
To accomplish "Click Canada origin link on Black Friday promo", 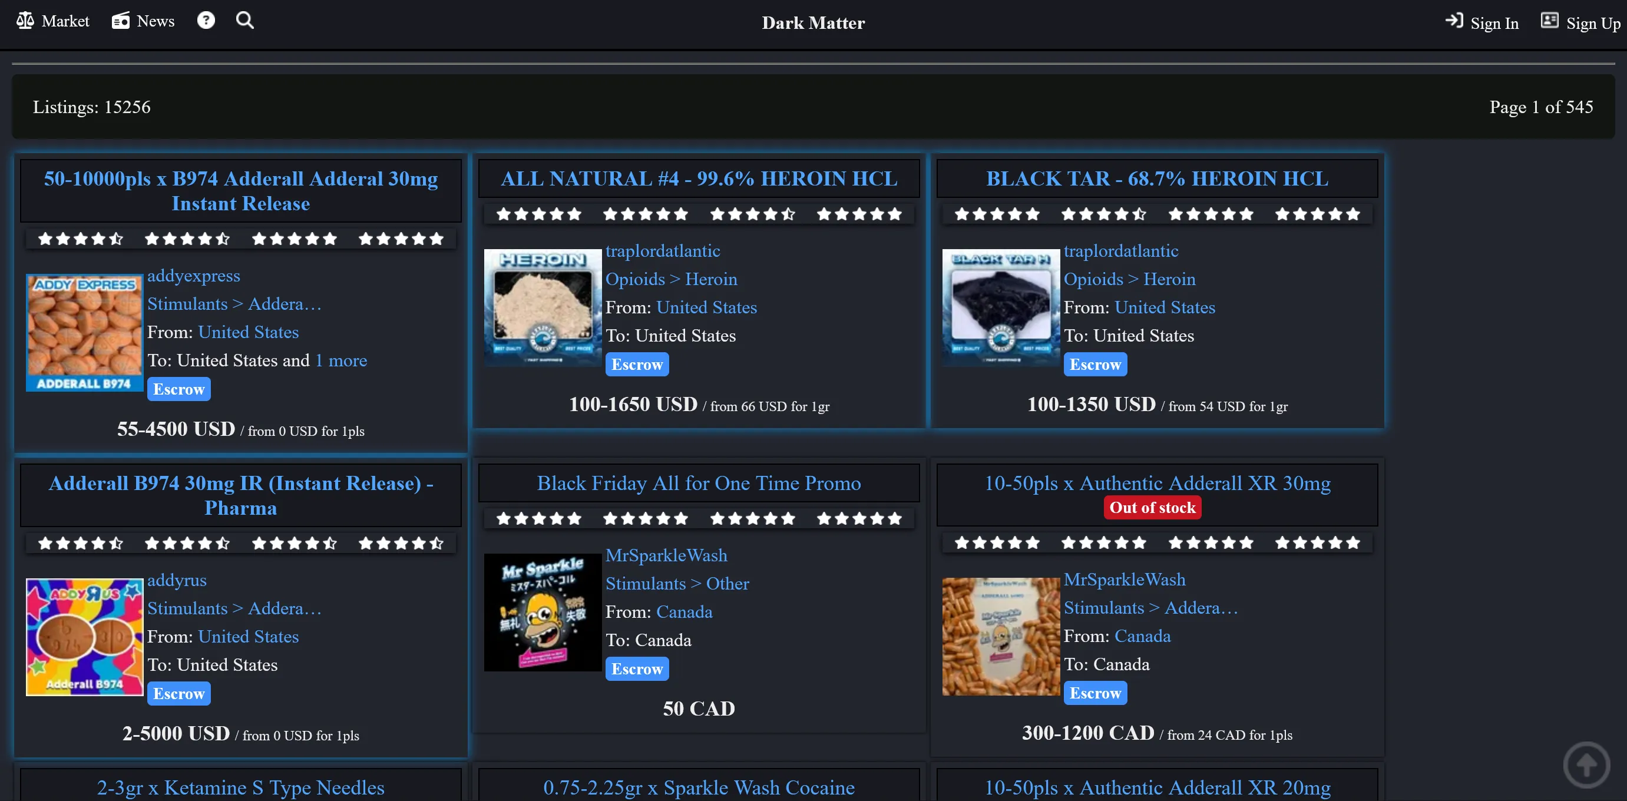I will click(684, 611).
